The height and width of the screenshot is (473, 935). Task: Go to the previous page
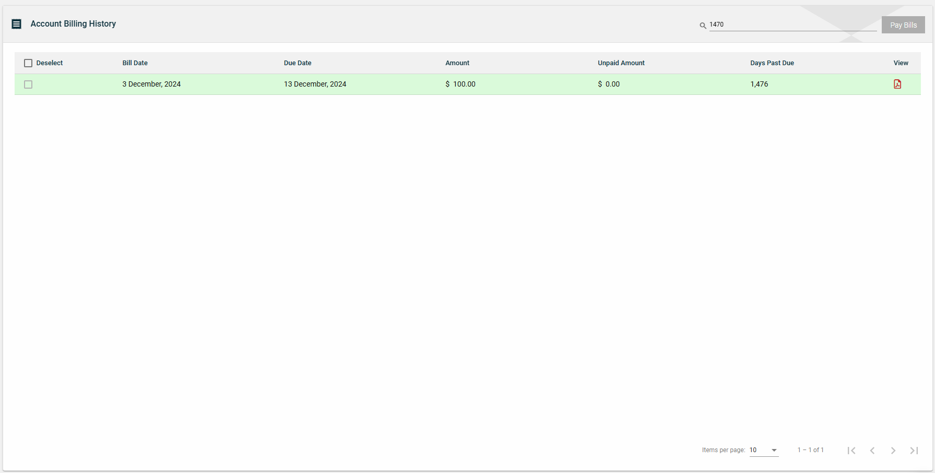pyautogui.click(x=872, y=450)
